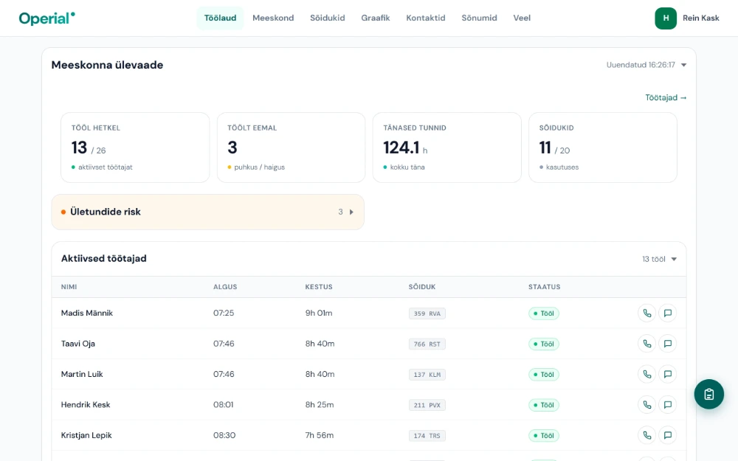Viewport: 738px width, 461px height.
Task: Follow the Töötajad link
Action: click(x=666, y=97)
